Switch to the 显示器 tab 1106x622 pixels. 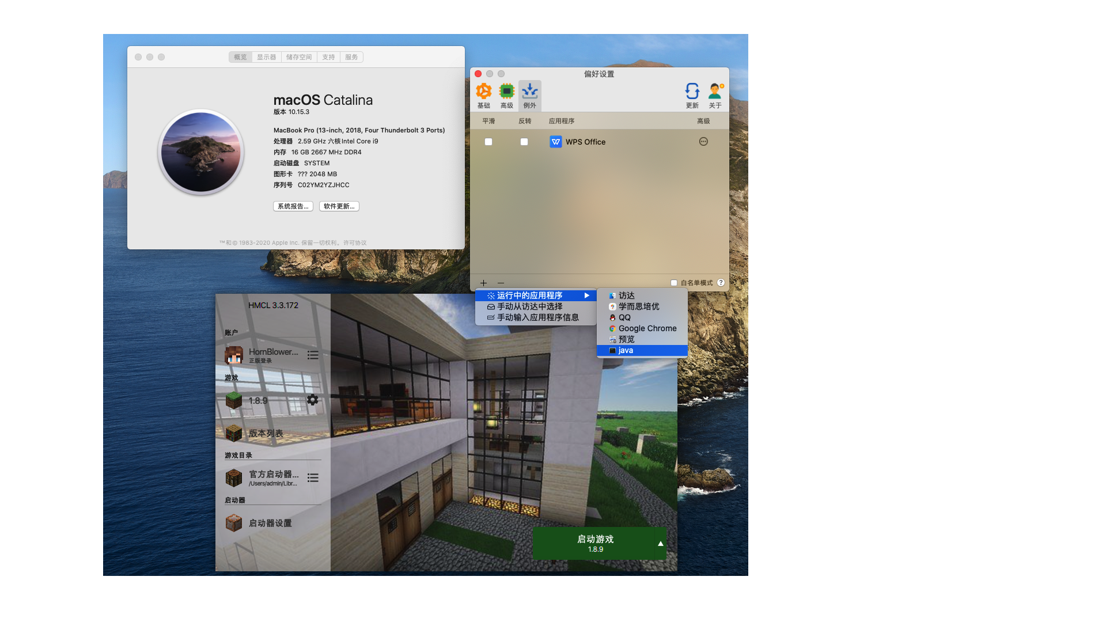click(x=266, y=56)
